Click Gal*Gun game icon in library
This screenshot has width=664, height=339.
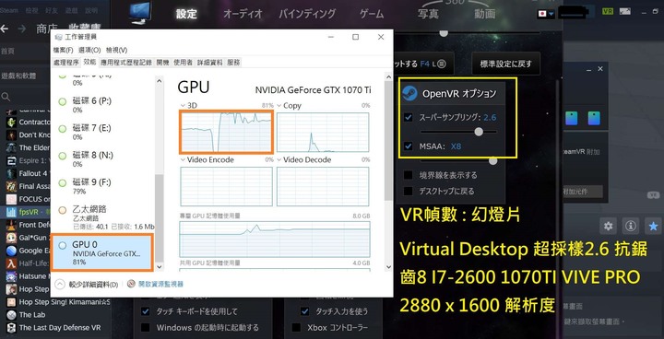pyautogui.click(x=11, y=238)
